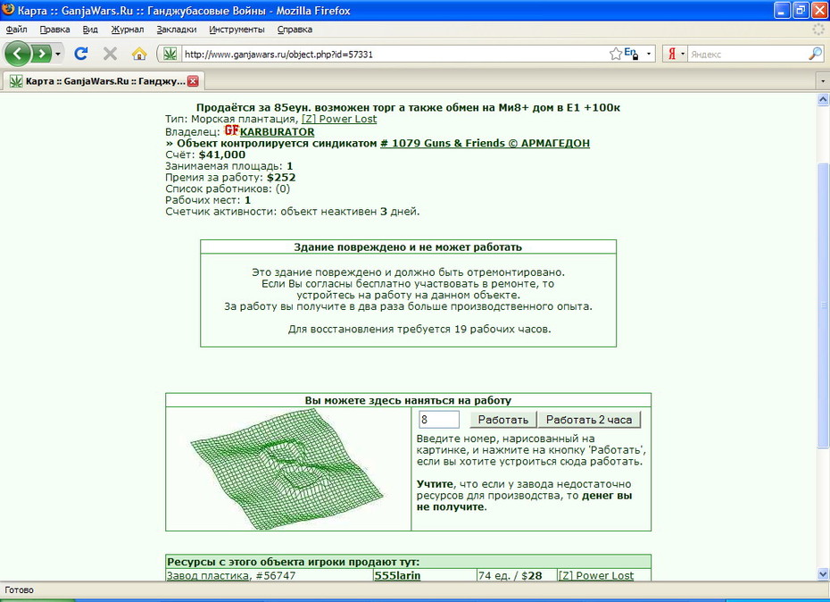830x602 pixels.
Task: Open the Вид menu
Action: [x=90, y=29]
